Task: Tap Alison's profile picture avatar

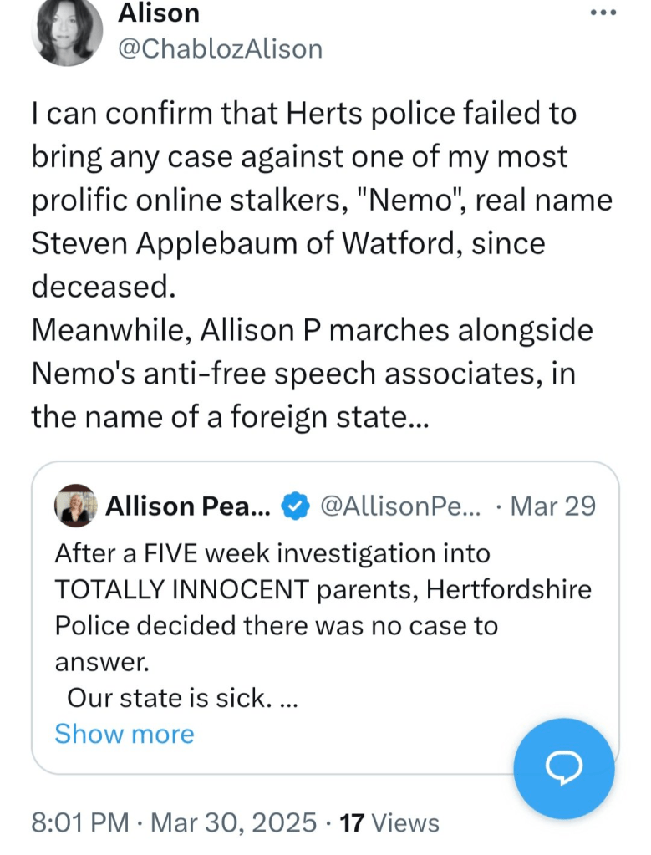Action: [67, 32]
